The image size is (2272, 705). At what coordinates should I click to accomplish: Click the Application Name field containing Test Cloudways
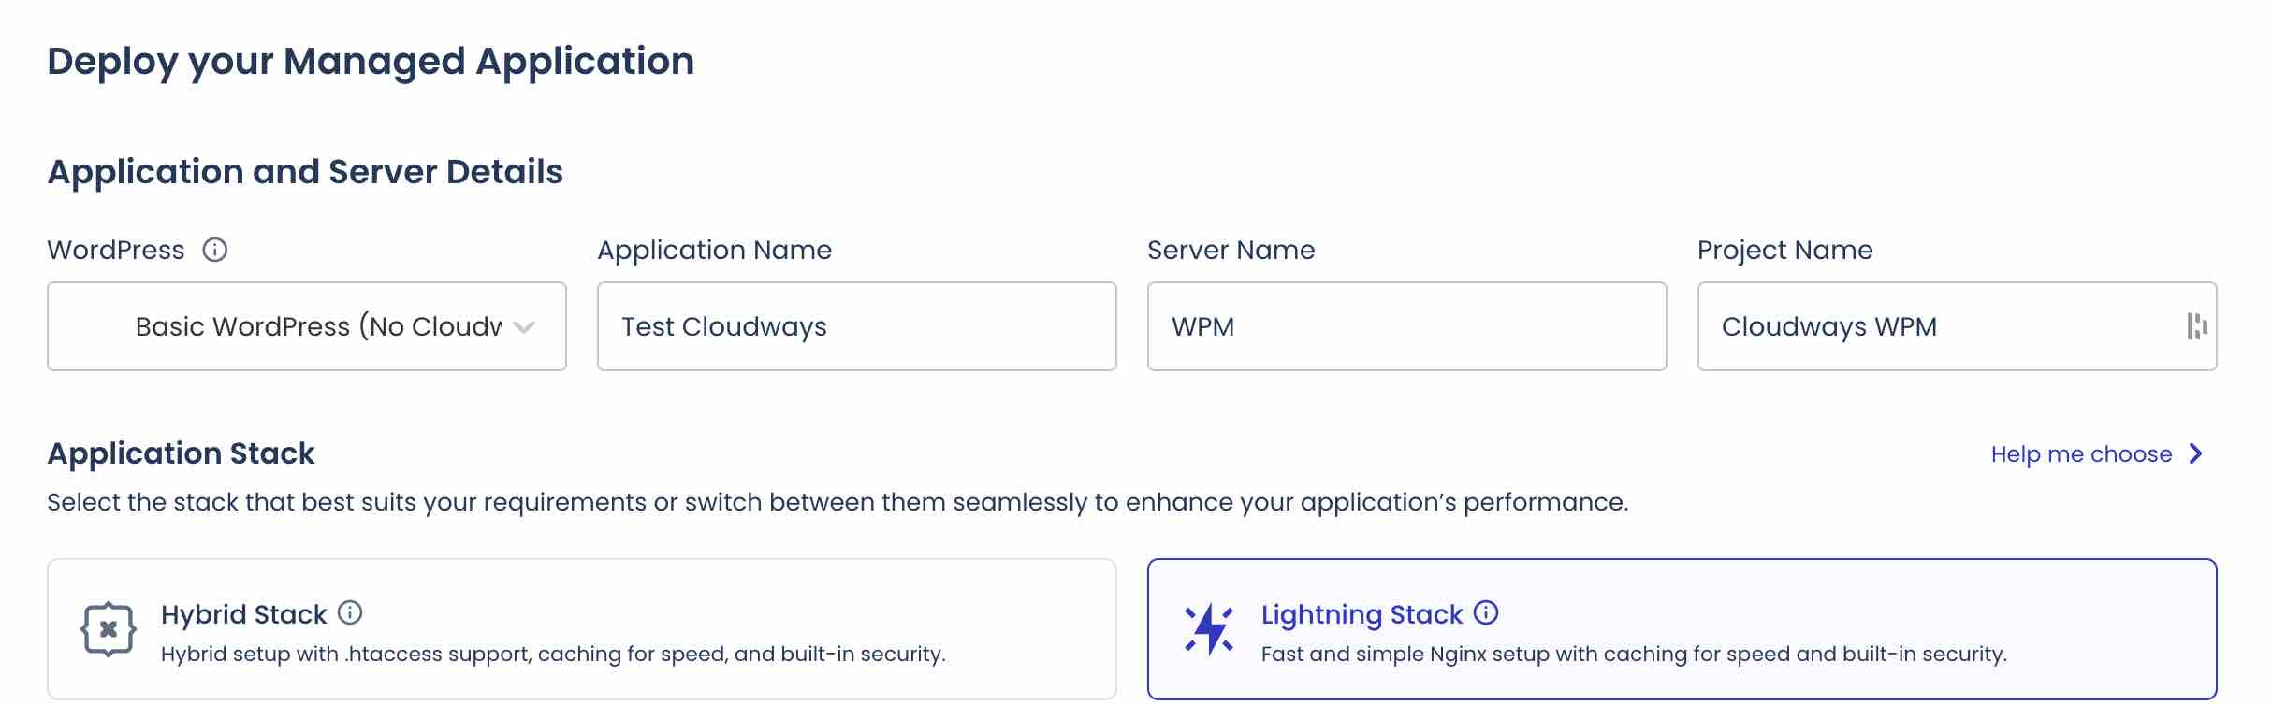pyautogui.click(x=857, y=326)
